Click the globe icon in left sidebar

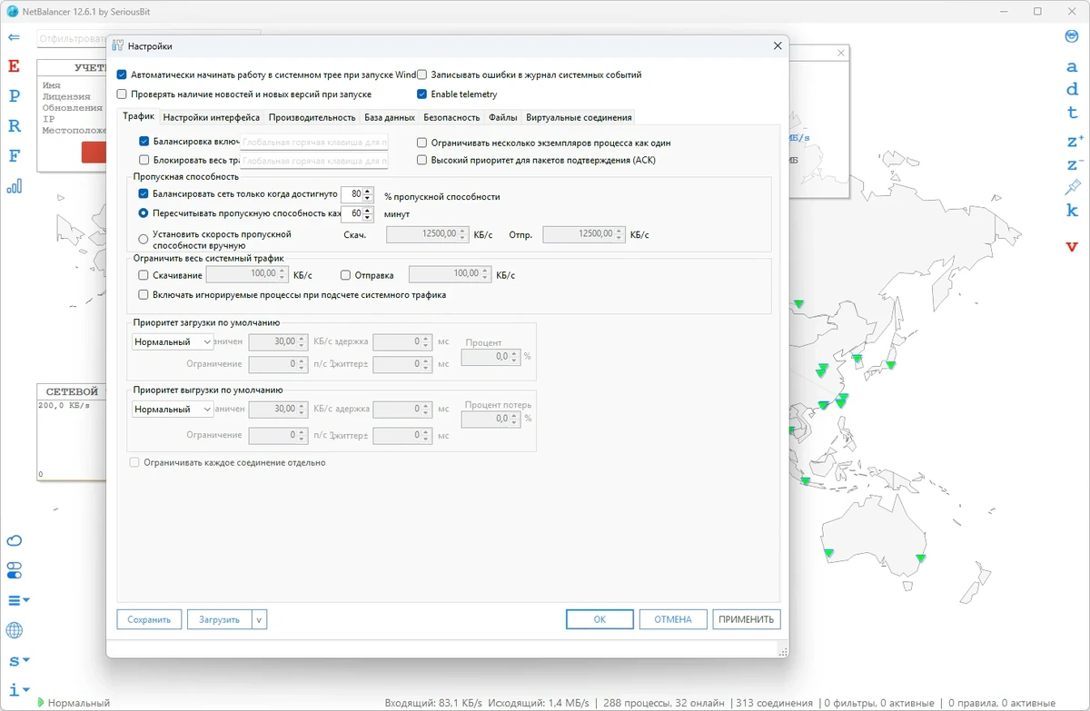[x=14, y=630]
